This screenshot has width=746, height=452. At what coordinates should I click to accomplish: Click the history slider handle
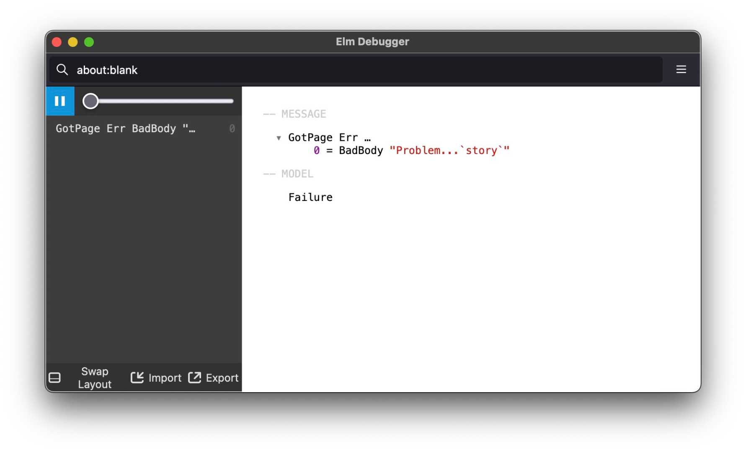click(90, 101)
